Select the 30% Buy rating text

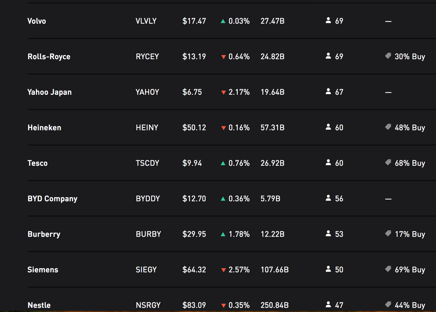coord(410,57)
